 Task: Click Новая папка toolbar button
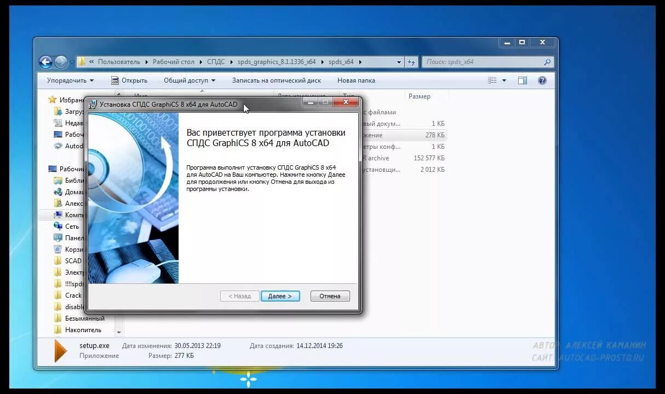[356, 80]
